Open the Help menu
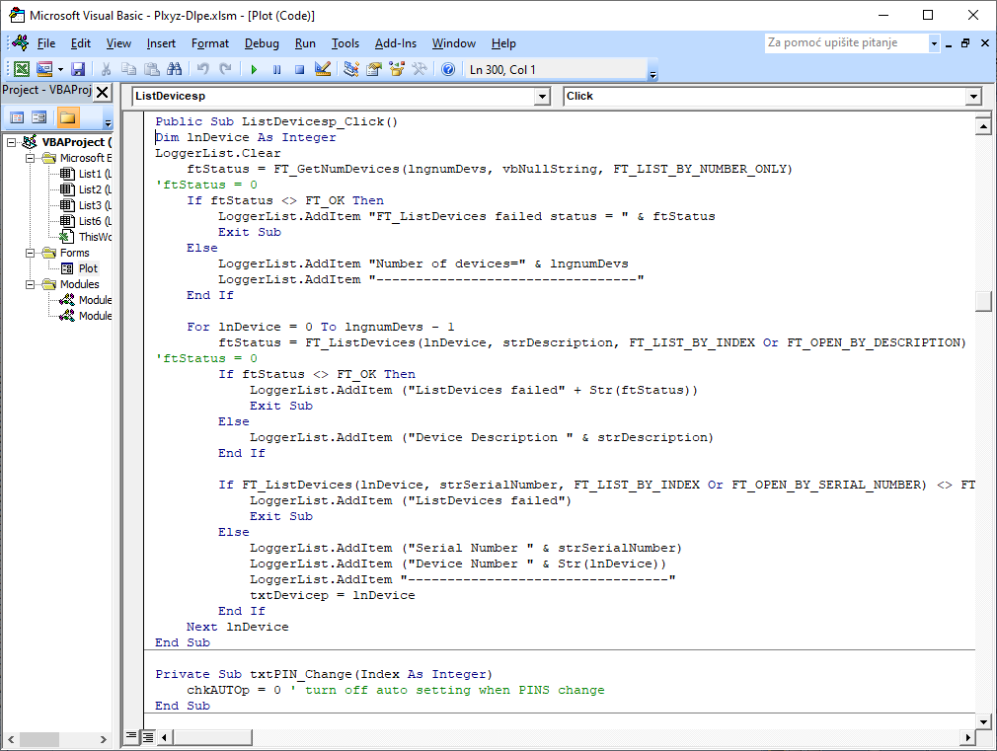The width and height of the screenshot is (997, 751). (503, 43)
